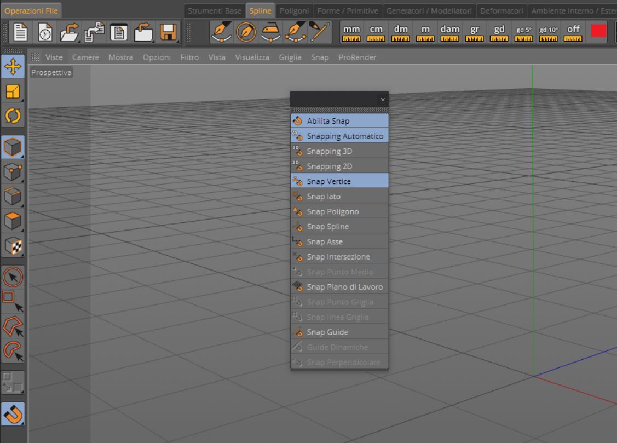617x443 pixels.
Task: Enable Snap Piano di Lavoro option
Action: 339,287
